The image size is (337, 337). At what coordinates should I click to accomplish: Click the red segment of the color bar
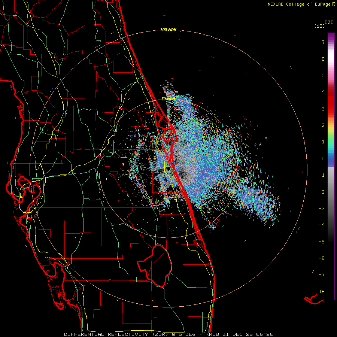pos(331,101)
